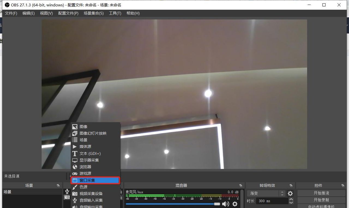Choose 显示器采集 from the source menu
This screenshot has width=349, height=208.
tap(95, 160)
